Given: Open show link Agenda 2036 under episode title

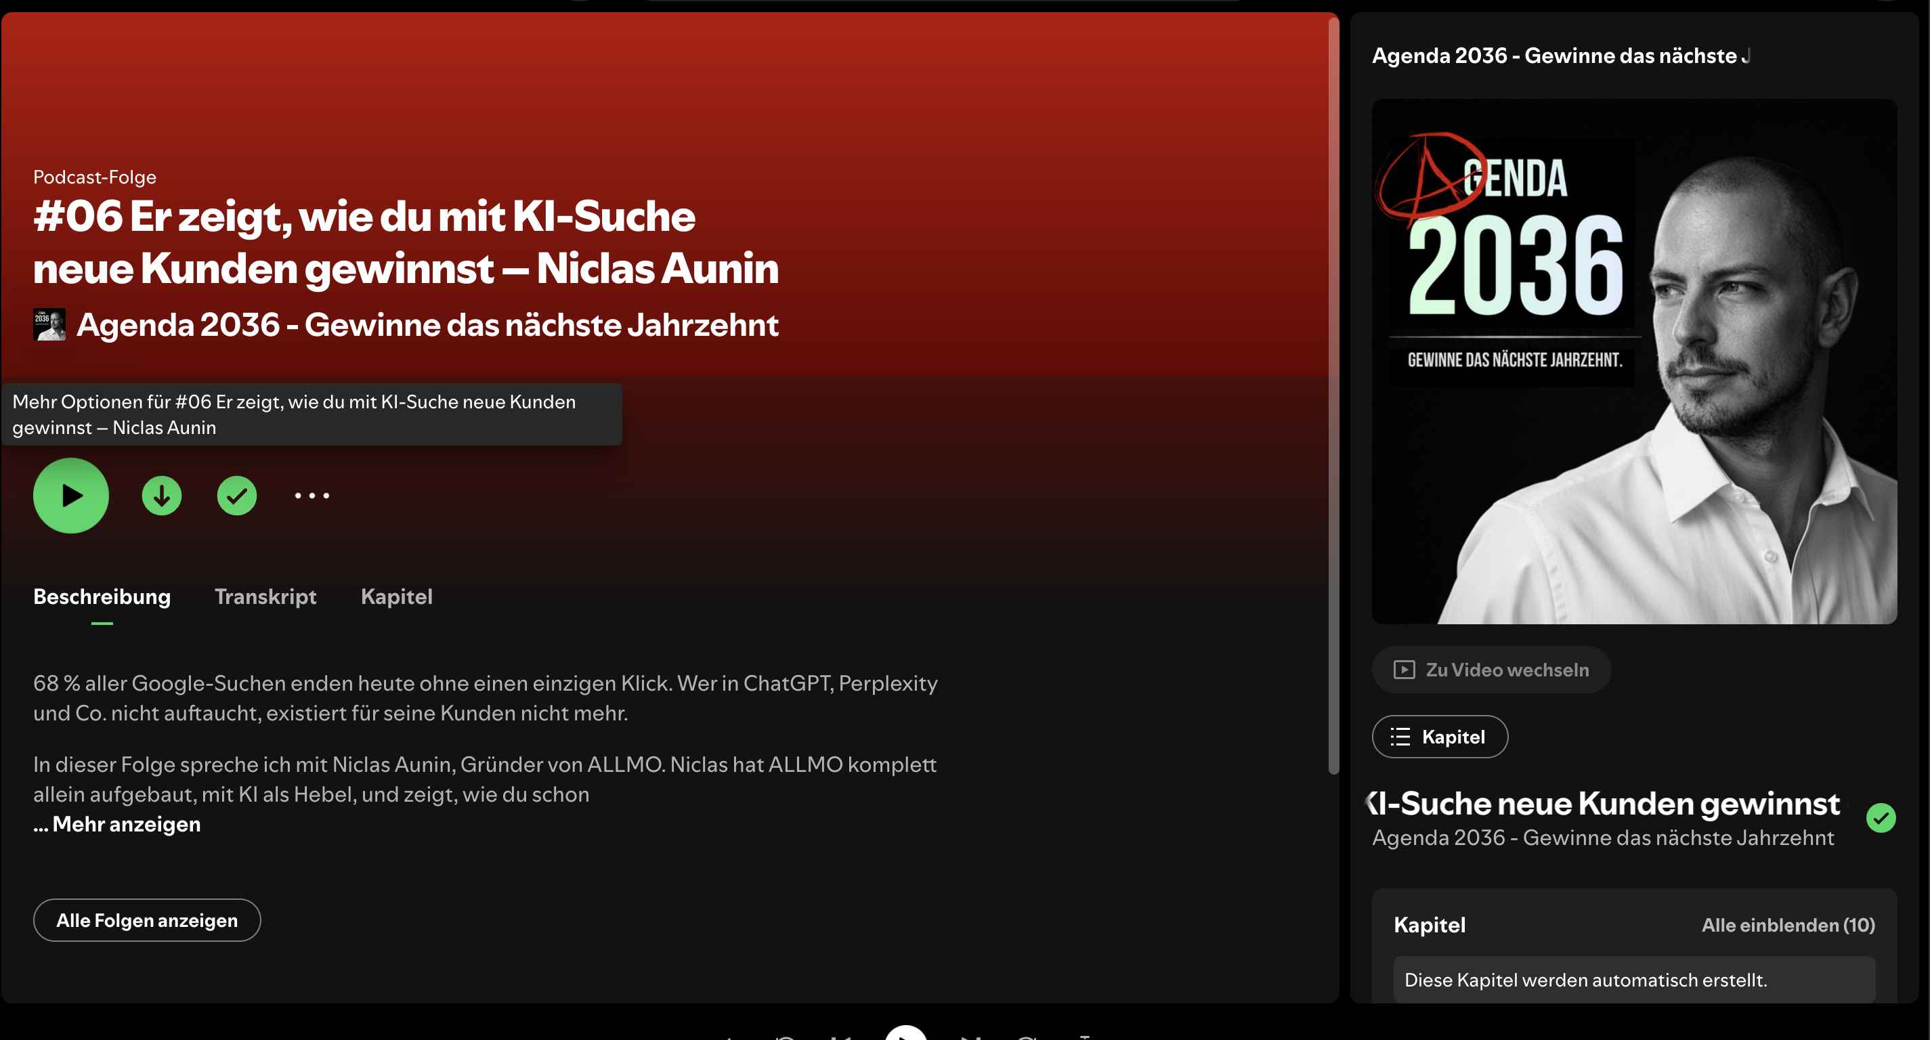Looking at the screenshot, I should click(x=427, y=324).
